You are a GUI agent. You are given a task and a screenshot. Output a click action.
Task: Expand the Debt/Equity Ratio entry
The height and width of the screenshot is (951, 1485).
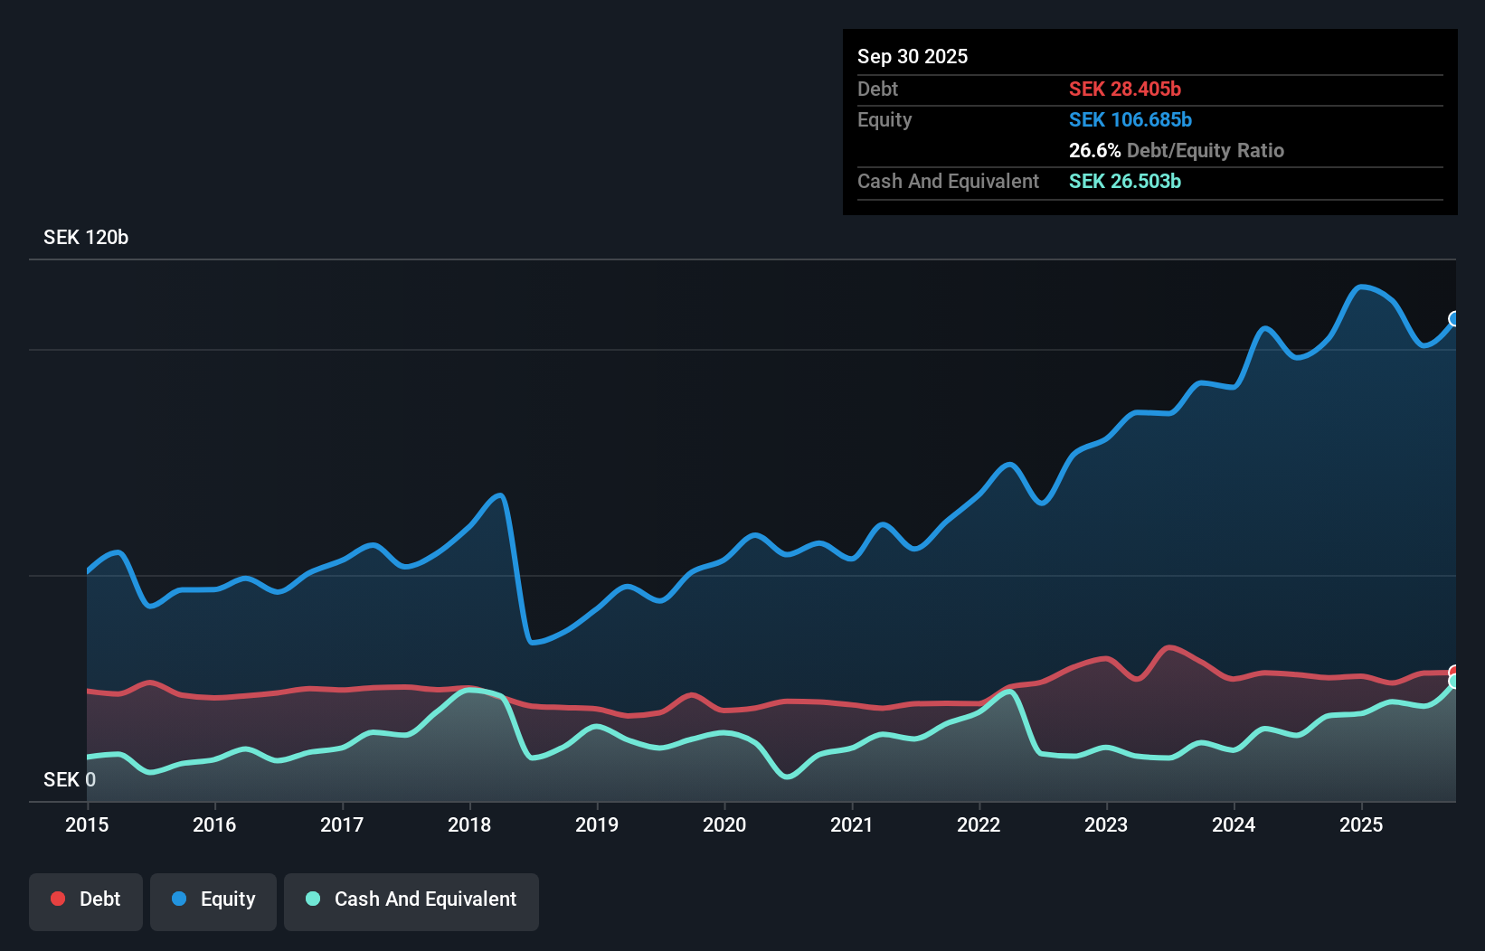pos(1177,150)
